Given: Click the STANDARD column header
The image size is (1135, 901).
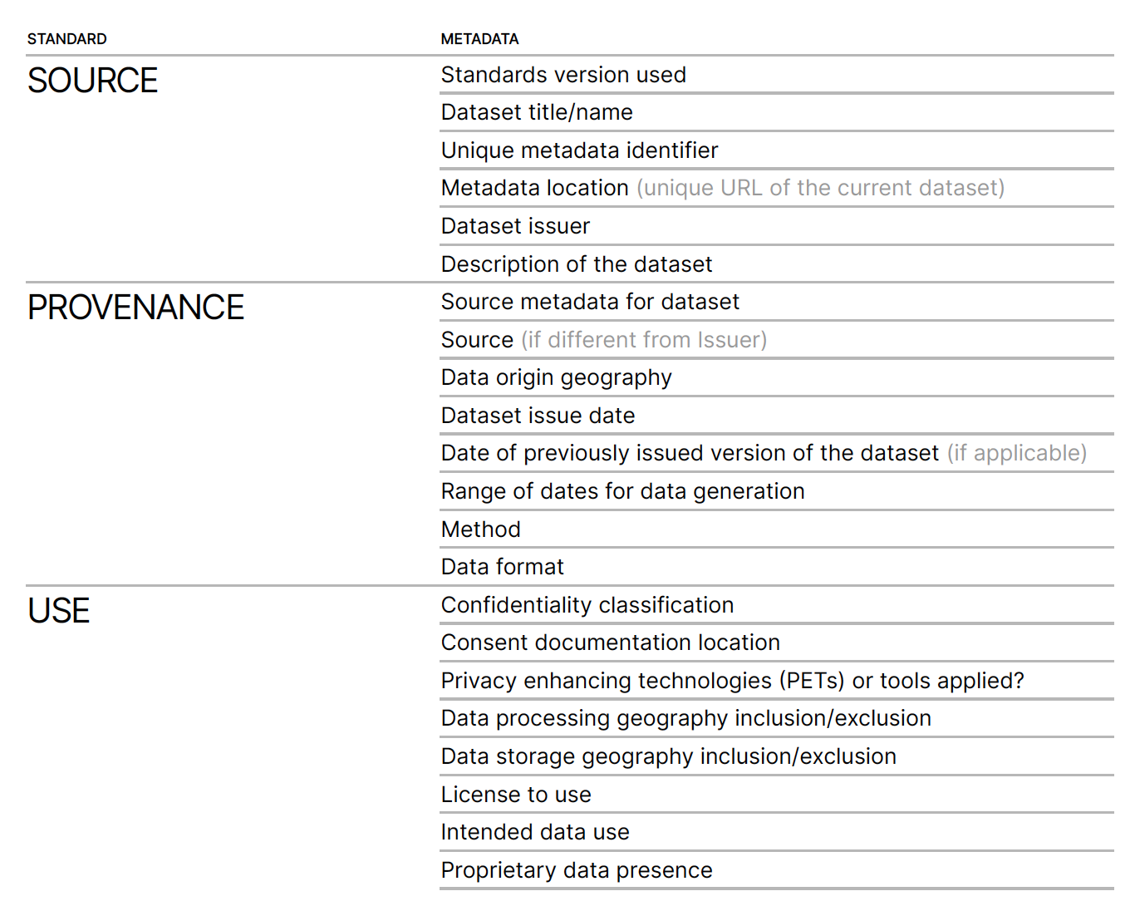Looking at the screenshot, I should (x=66, y=39).
